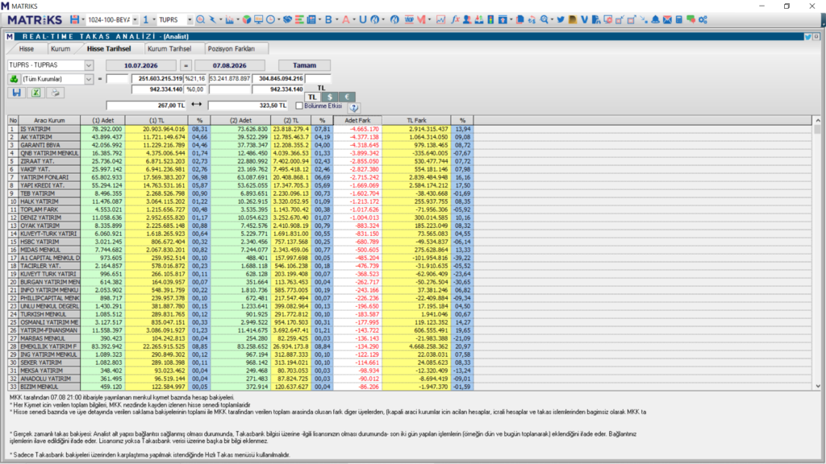
Task: Open the 1024-100-BEYAZ layout dropdown
Action: pos(135,19)
